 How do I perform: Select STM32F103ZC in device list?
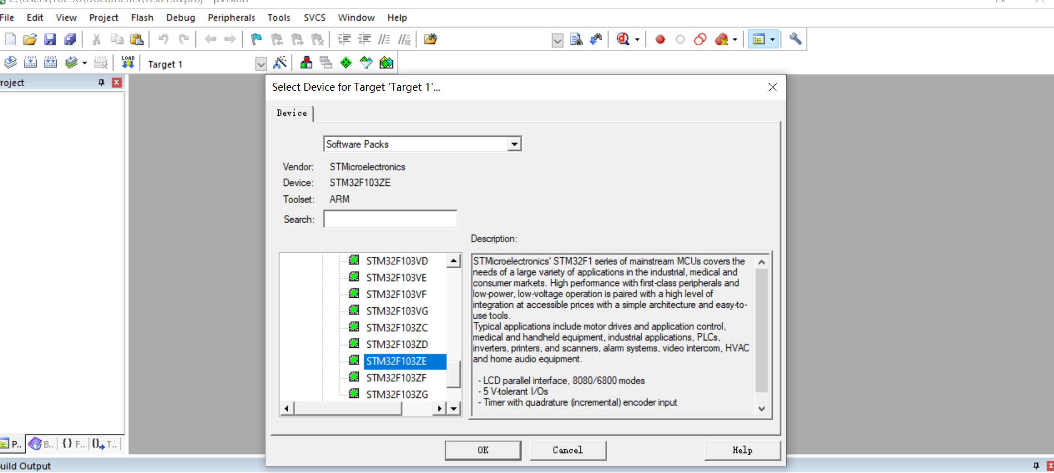tap(397, 328)
